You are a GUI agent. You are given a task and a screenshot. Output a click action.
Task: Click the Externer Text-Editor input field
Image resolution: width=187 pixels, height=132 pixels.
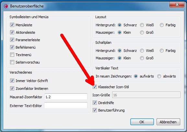(x=66, y=105)
